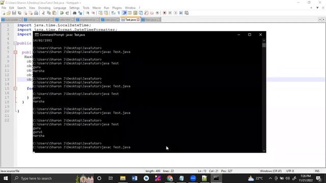Click 'Ln : 13' status bar entry
This screenshot has height=183, width=326.
point(202,171)
